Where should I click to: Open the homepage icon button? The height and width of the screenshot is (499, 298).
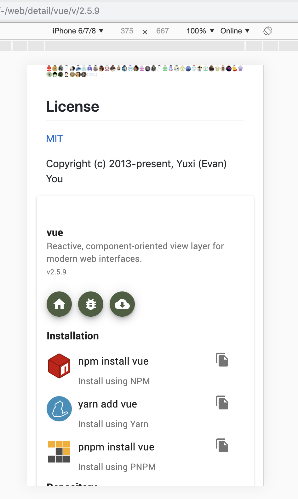coord(59,304)
